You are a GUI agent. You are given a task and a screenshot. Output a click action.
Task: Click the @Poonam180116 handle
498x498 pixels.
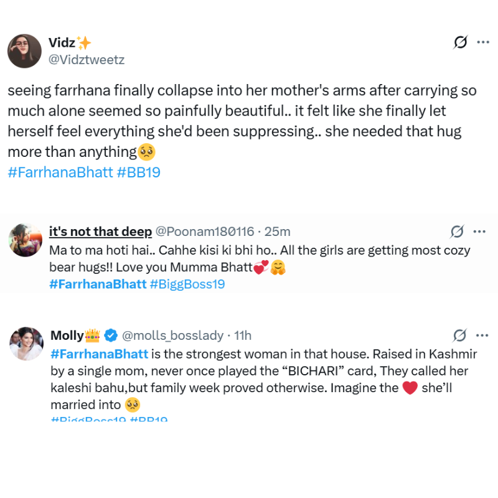coord(204,232)
